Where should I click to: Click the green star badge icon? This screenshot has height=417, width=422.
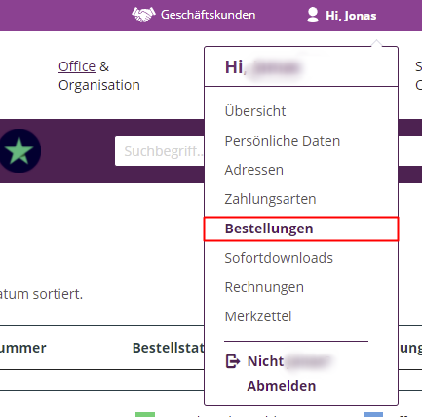[x=20, y=150]
